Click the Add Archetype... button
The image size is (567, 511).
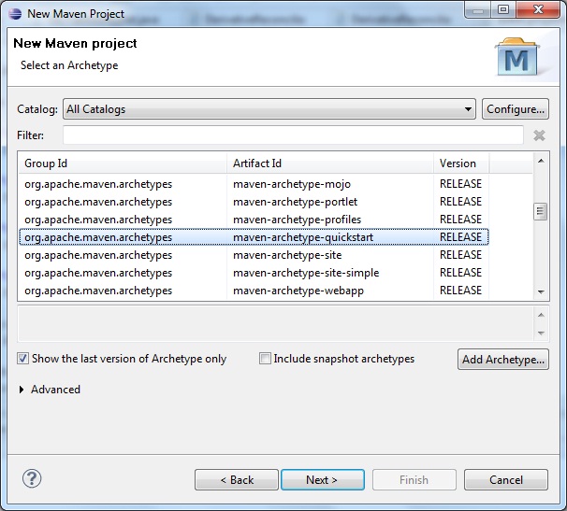503,360
